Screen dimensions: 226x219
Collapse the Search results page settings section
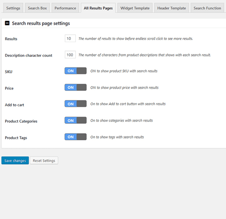(x=7, y=23)
